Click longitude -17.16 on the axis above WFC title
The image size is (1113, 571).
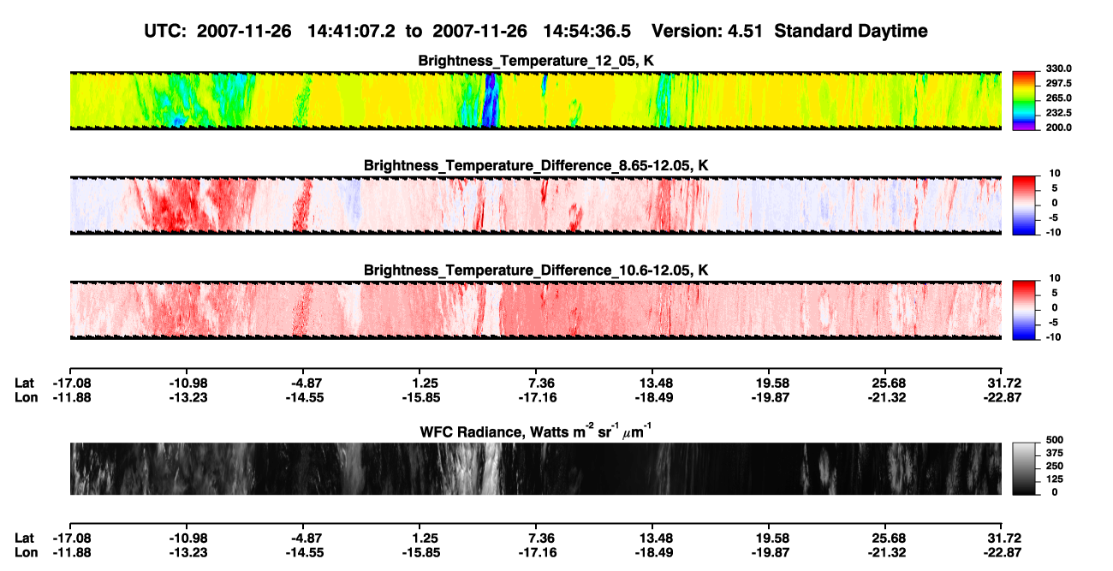[x=535, y=396]
